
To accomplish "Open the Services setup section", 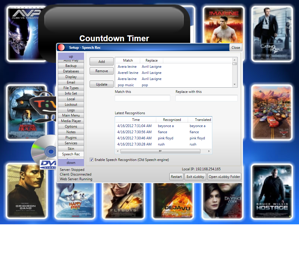I will pos(71,143).
